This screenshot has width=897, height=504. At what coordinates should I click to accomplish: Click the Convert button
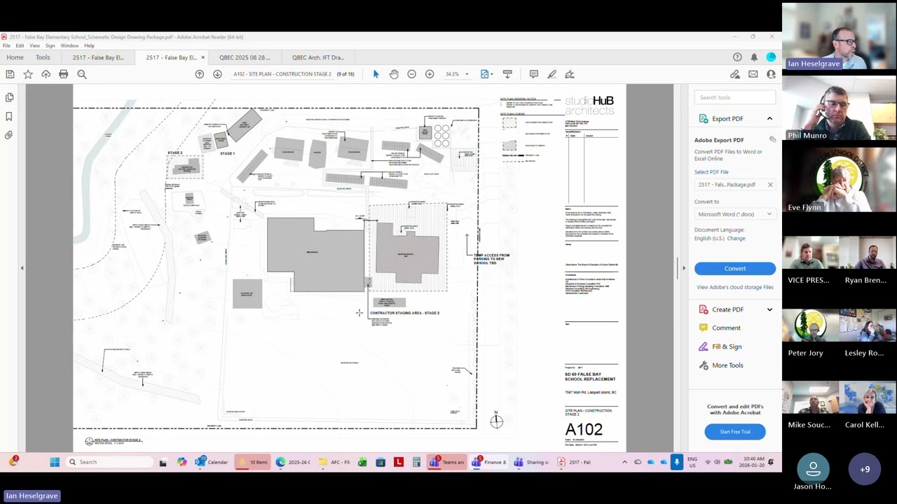click(x=735, y=269)
